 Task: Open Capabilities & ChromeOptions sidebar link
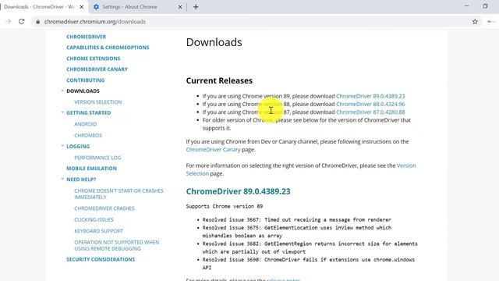tap(108, 48)
